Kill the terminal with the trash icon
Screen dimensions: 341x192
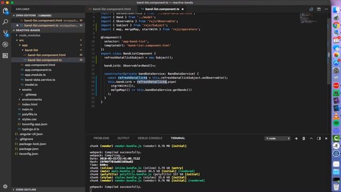pyautogui.click(x=304, y=139)
